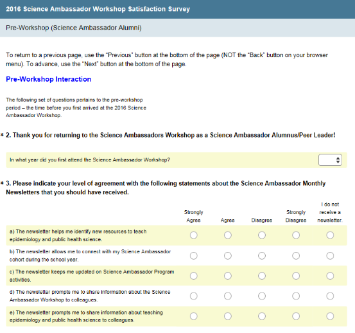Open the first-attended year dropdown
Image resolution: width=355 pixels, height=333 pixels.
[330, 160]
